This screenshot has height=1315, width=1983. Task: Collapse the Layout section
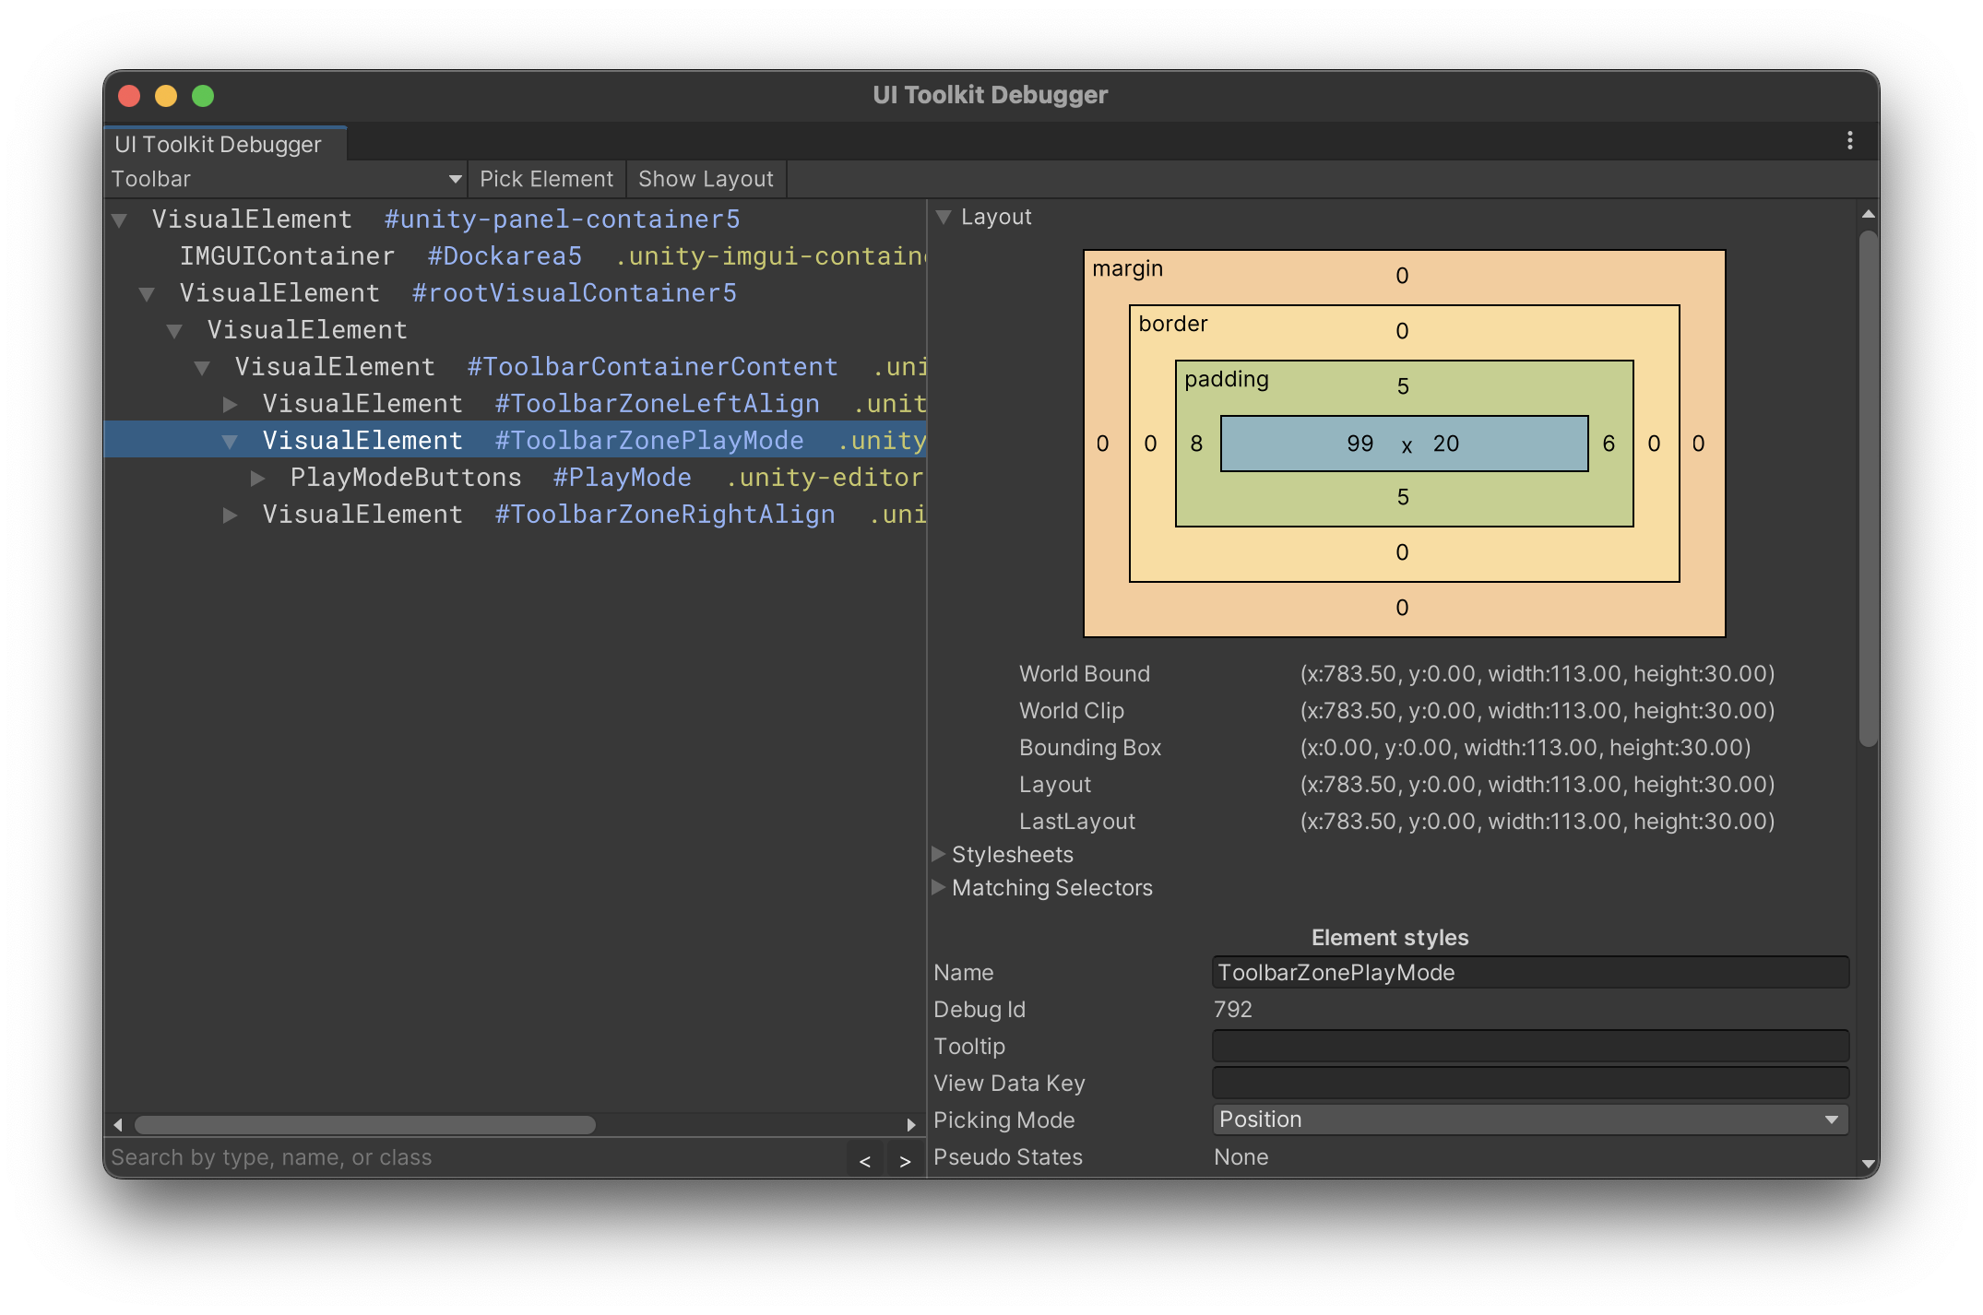pyautogui.click(x=943, y=217)
